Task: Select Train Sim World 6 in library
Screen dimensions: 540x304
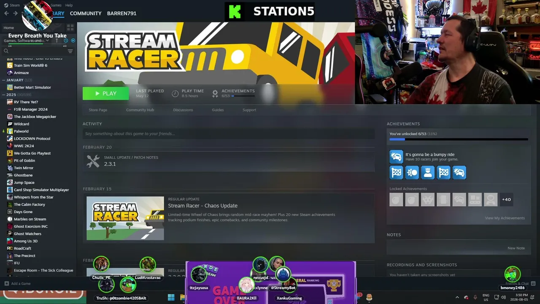Action: 30,65
